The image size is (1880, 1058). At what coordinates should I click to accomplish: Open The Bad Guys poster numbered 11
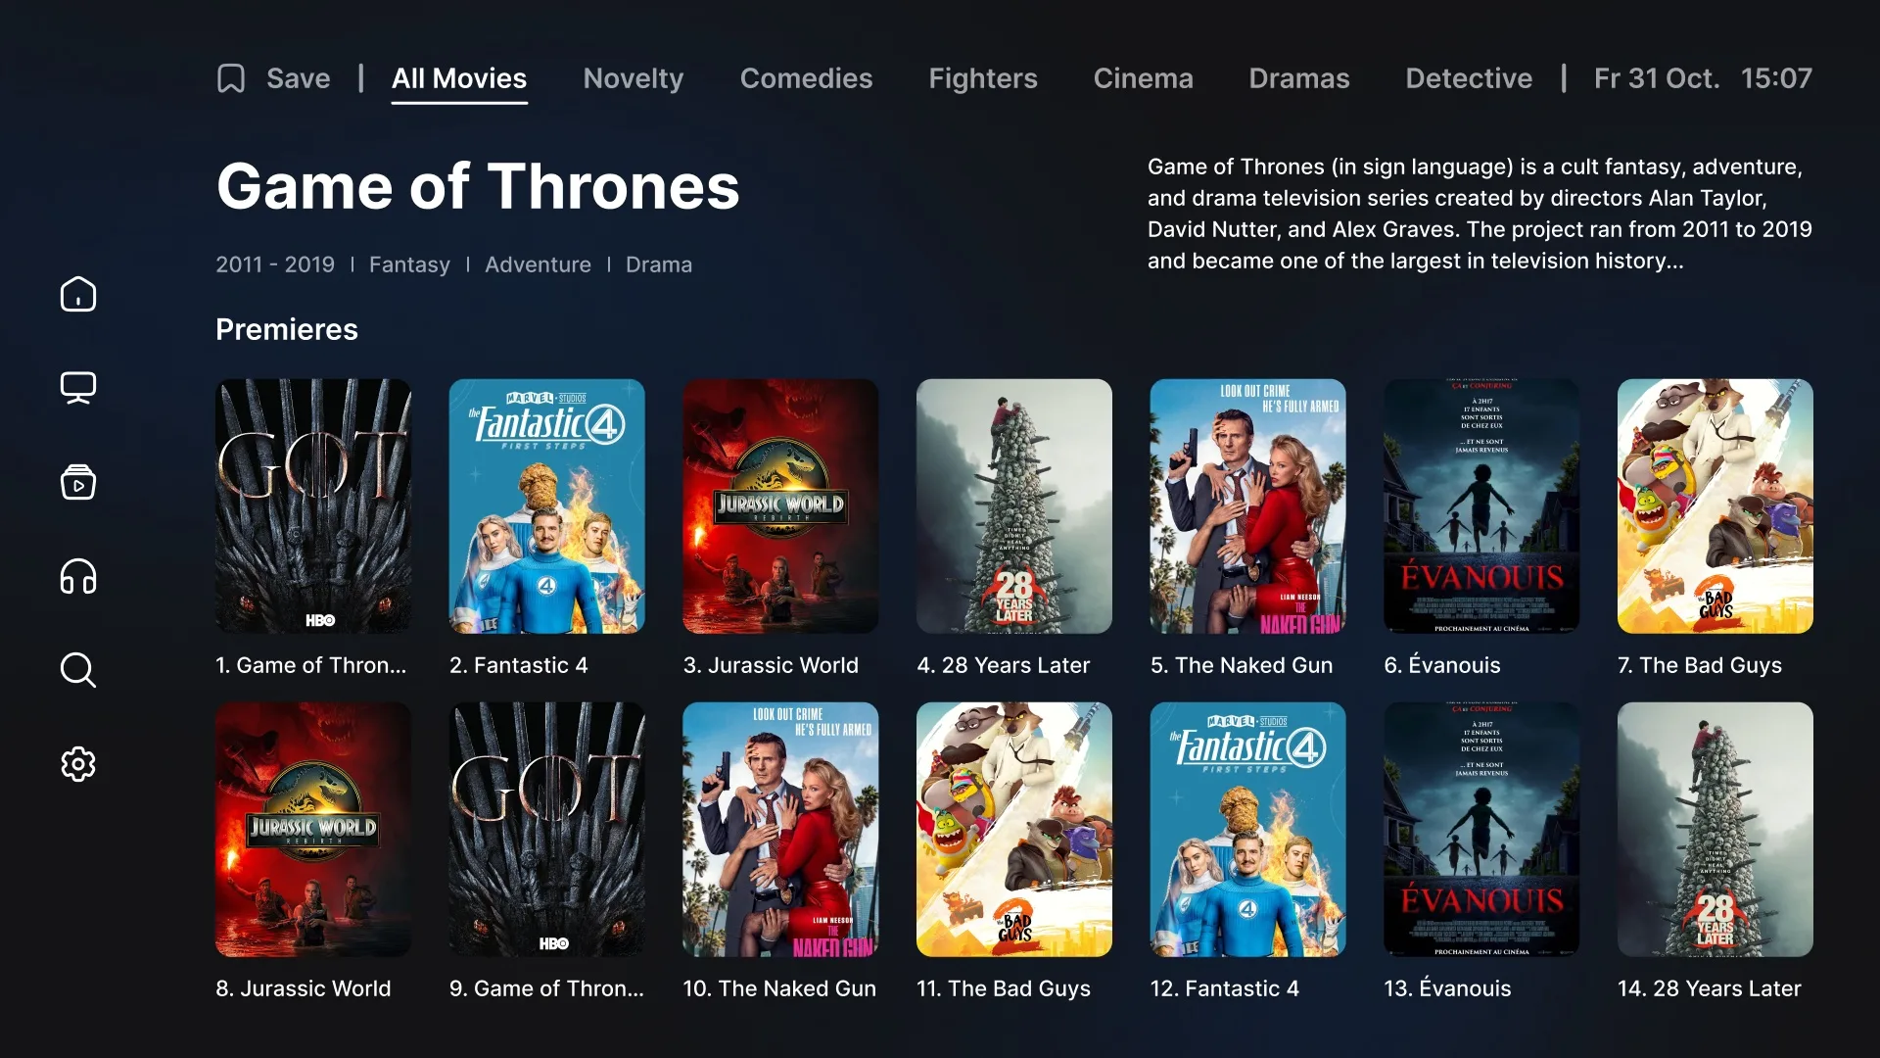(x=1014, y=830)
